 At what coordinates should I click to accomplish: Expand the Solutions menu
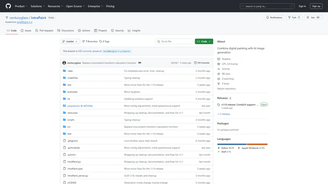pyautogui.click(x=37, y=6)
